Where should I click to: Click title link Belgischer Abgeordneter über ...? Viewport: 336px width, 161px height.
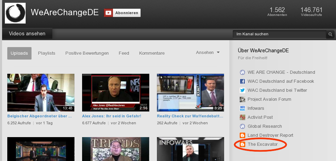pyautogui.click(x=39, y=116)
